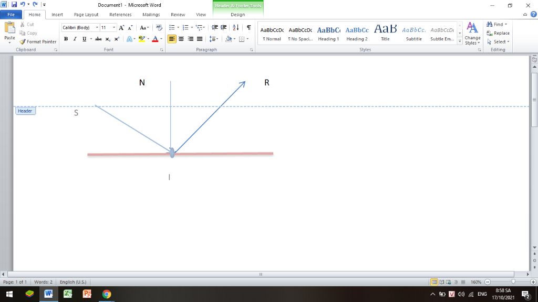Click the Grow Font icon
This screenshot has width=538, height=302.
pyautogui.click(x=121, y=27)
